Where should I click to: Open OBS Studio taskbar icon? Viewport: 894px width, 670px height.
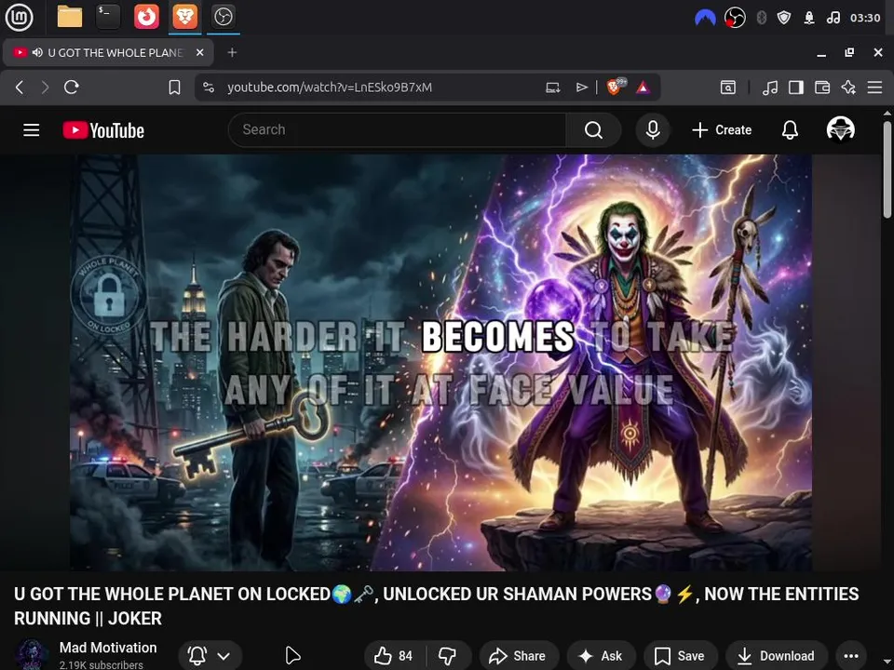(x=223, y=17)
